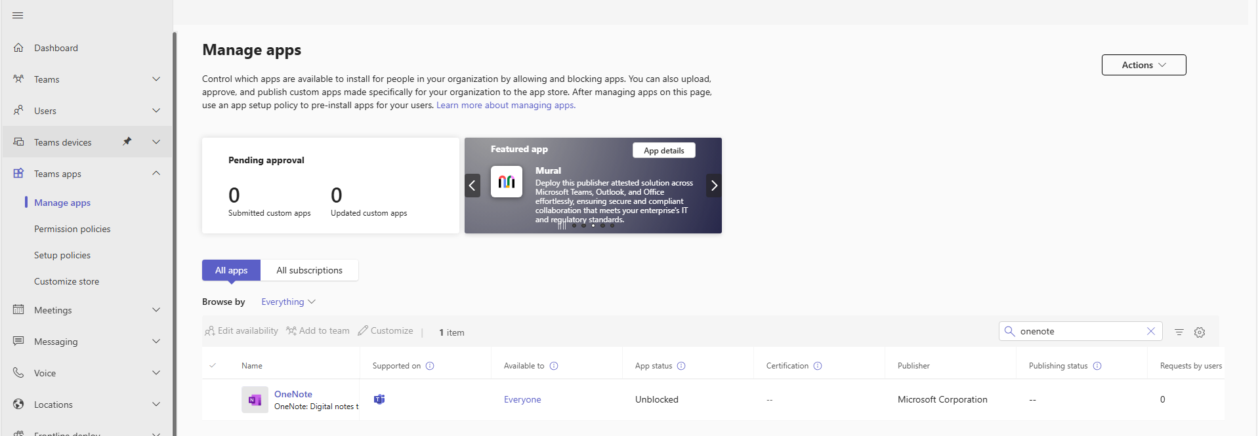Click the Voice phone icon
Image resolution: width=1258 pixels, height=436 pixels.
[x=18, y=373]
